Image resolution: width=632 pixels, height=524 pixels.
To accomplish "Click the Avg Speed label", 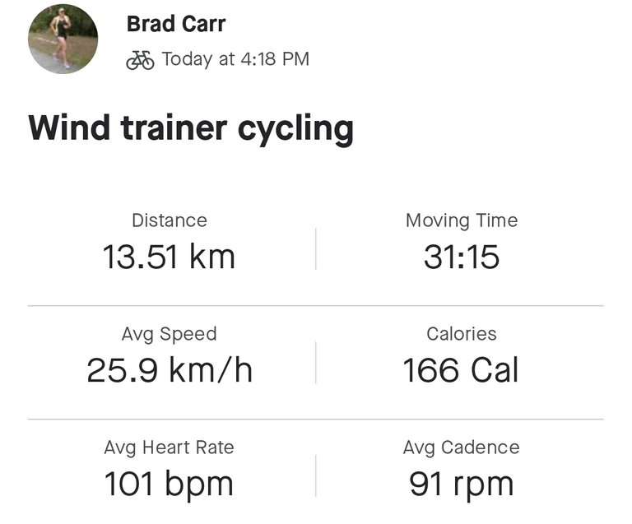I will click(x=170, y=334).
